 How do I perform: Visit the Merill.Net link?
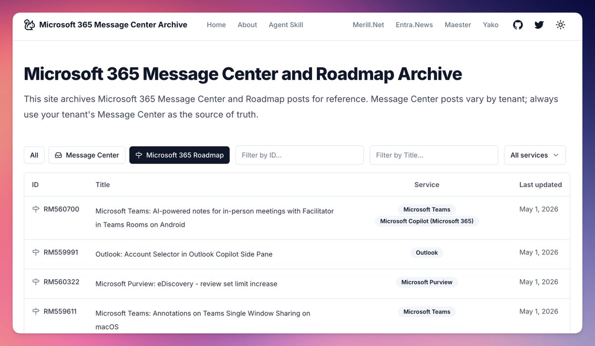[x=368, y=25]
